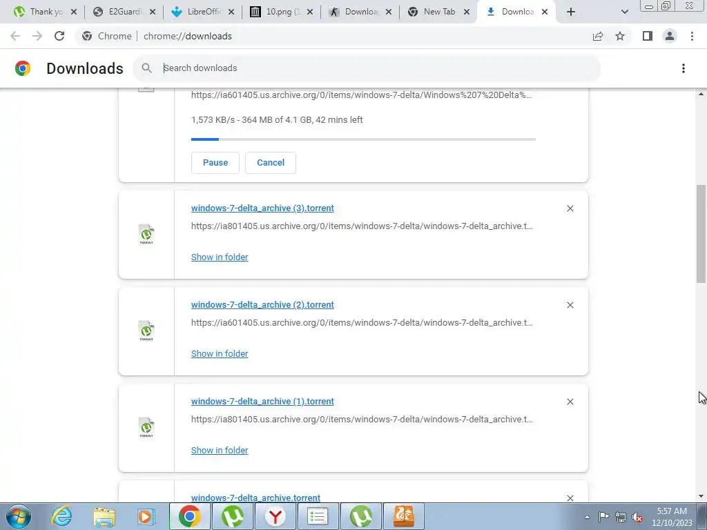707x530 pixels.
Task: Go back using the back arrow
Action: pyautogui.click(x=15, y=36)
